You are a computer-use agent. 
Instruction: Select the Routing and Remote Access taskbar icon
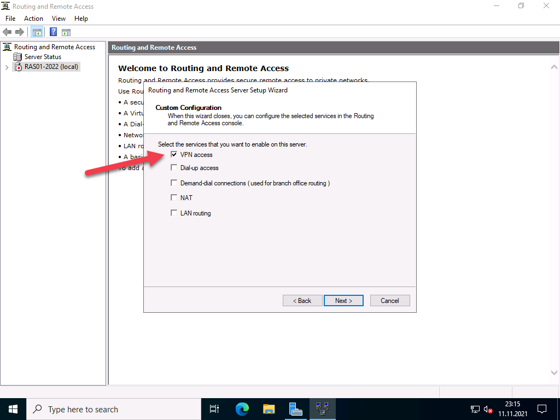323,409
